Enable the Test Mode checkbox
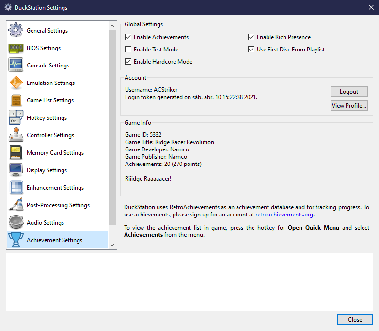Screen dimensions: 379x331 [x=128, y=49]
